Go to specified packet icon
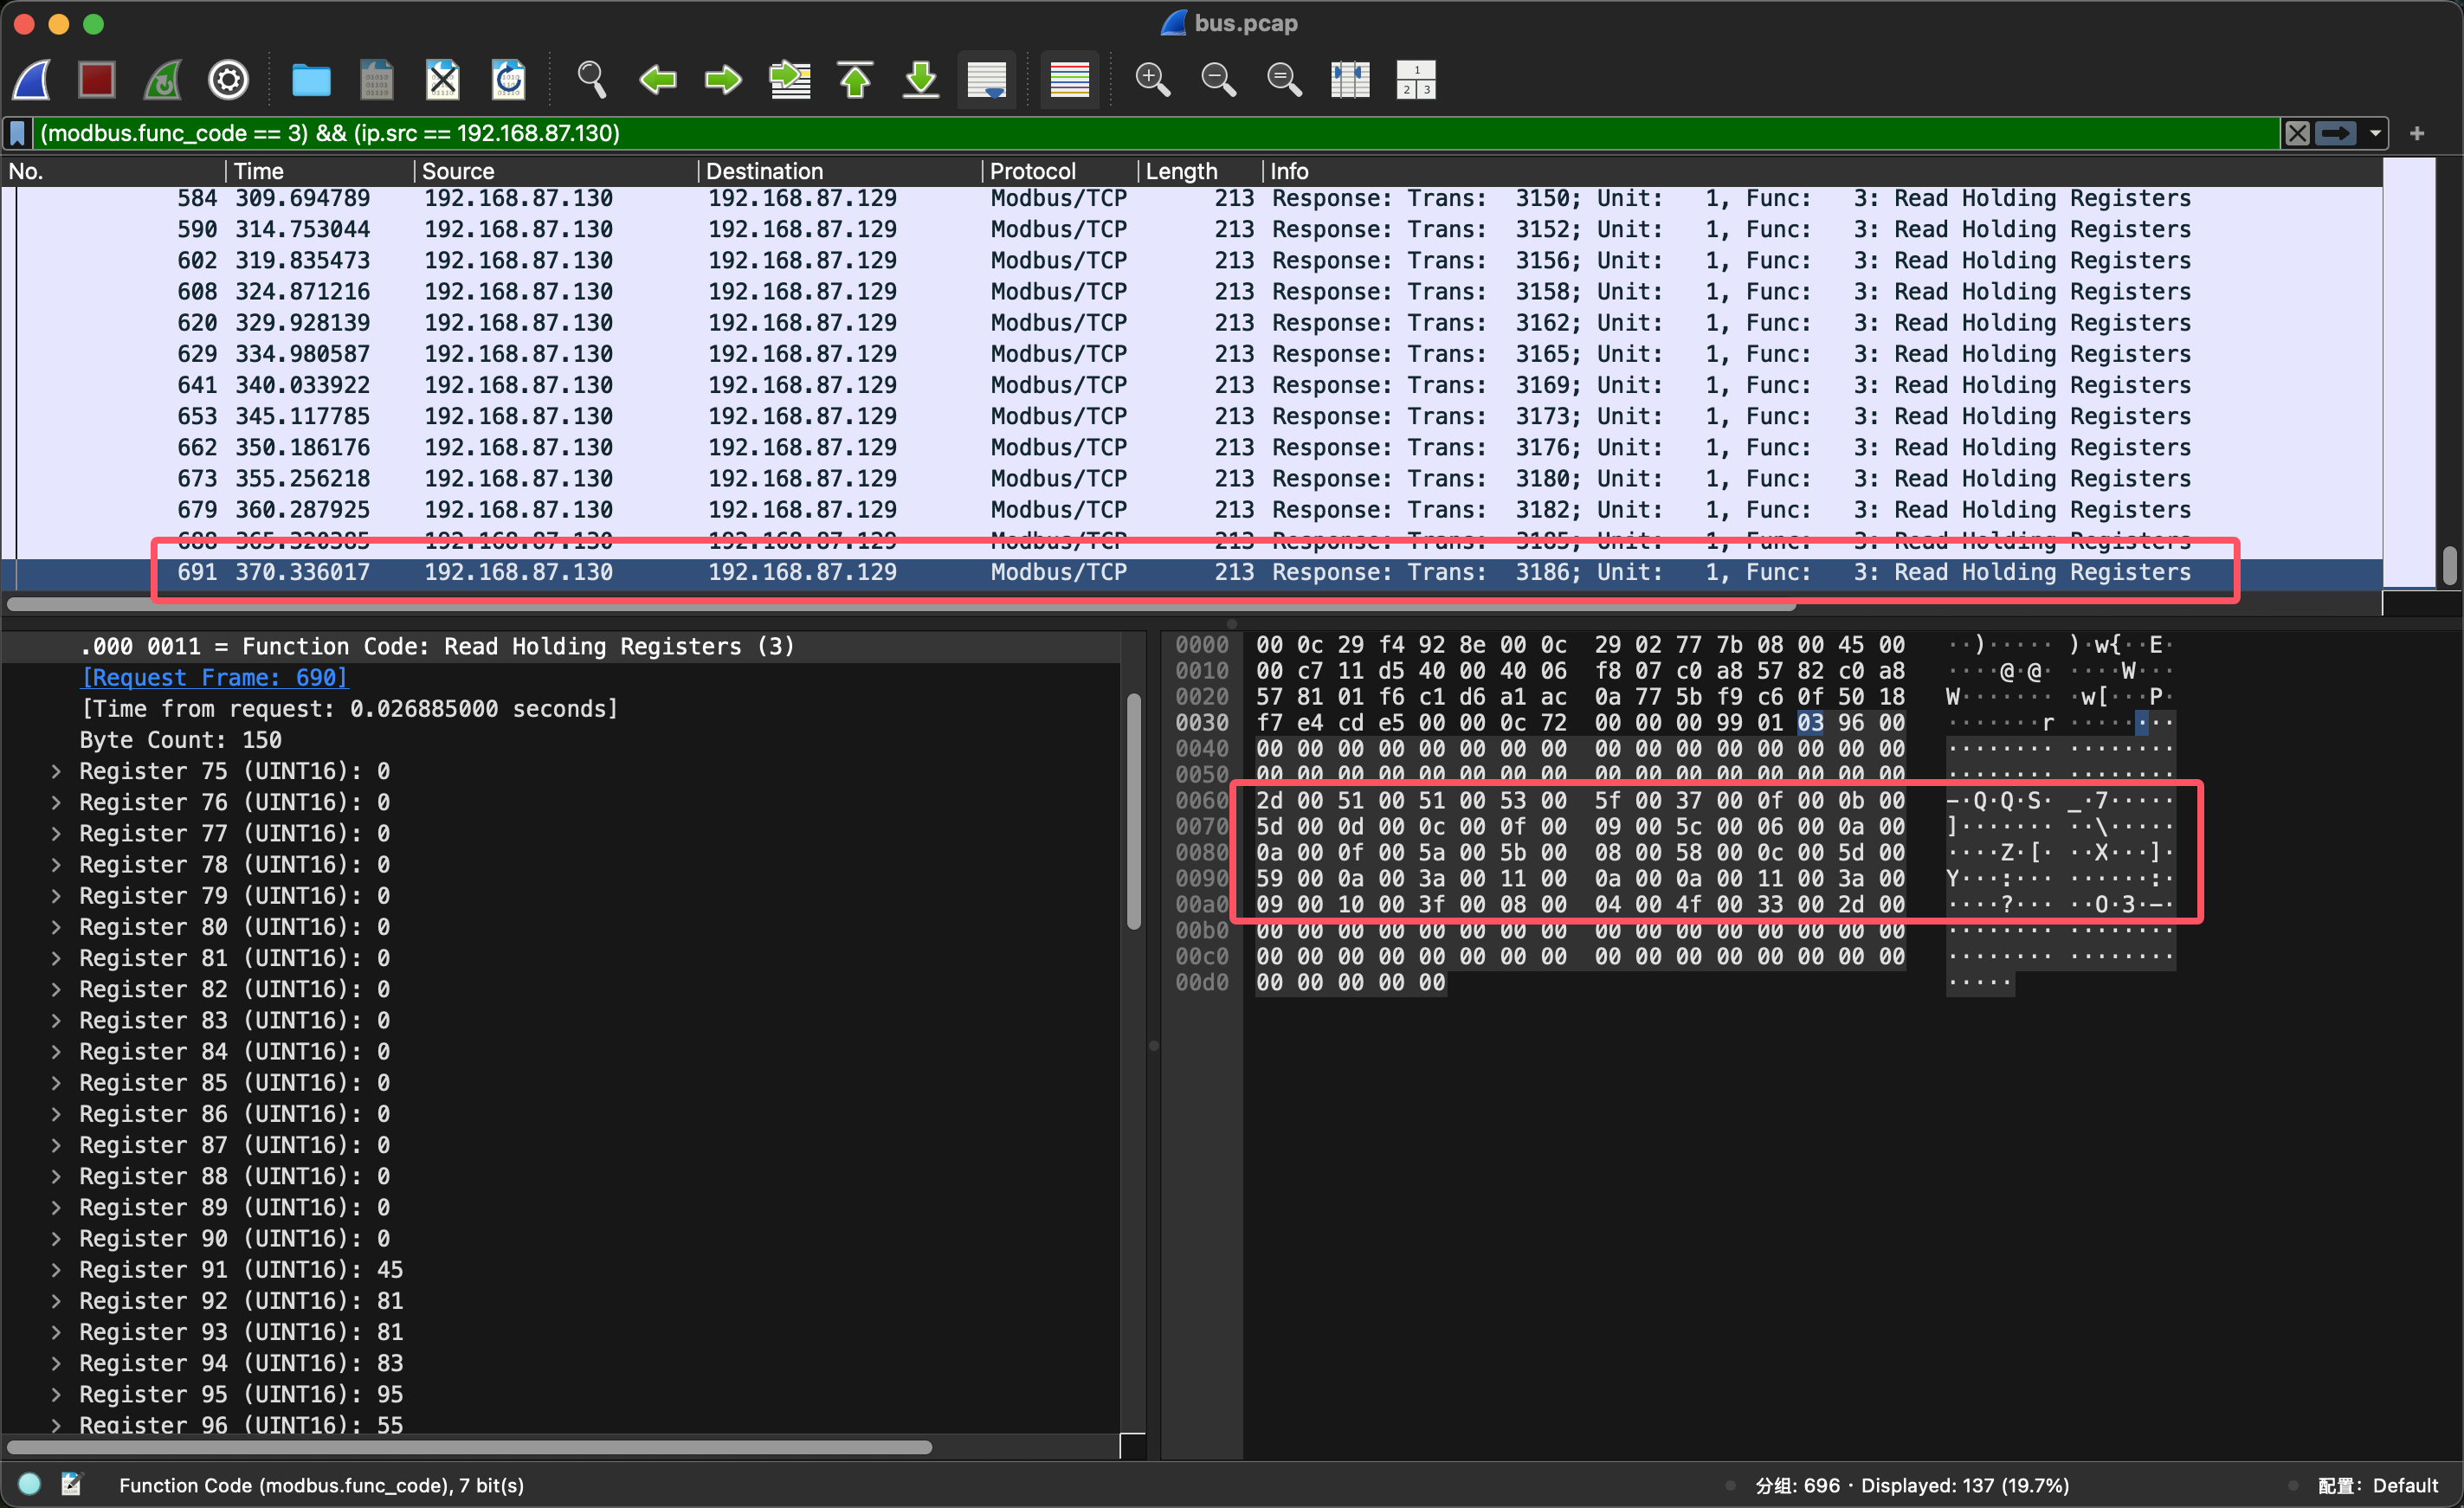This screenshot has height=1508, width=2464. [789, 80]
